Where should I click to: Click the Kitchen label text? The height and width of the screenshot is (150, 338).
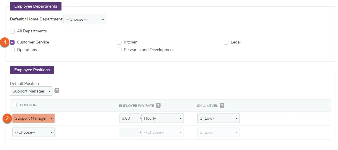click(131, 42)
